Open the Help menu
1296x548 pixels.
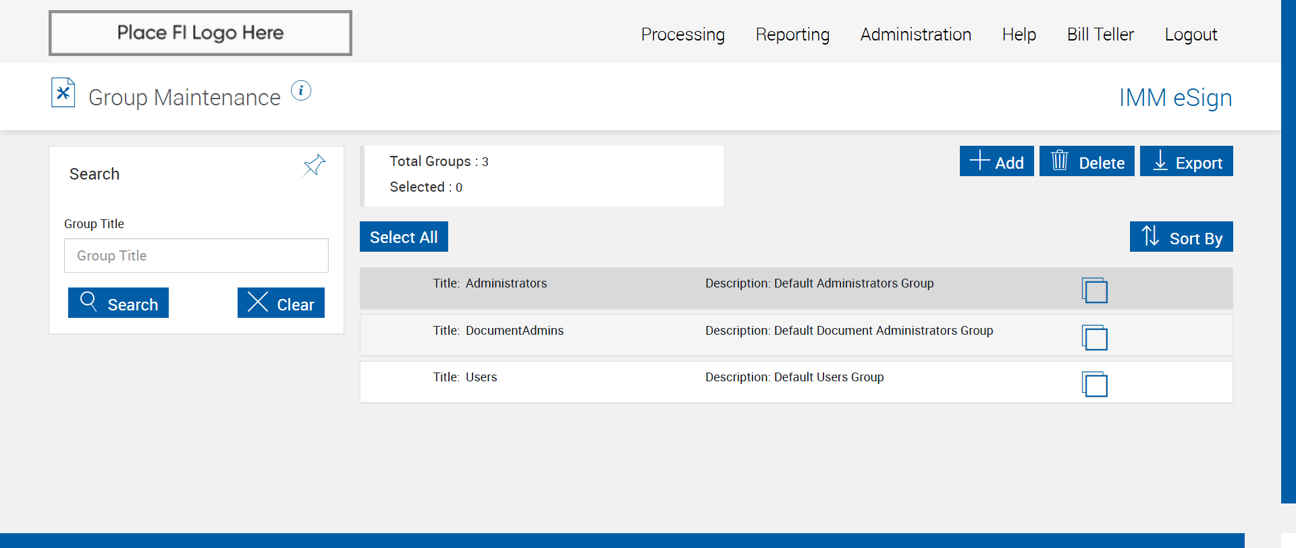point(1019,34)
